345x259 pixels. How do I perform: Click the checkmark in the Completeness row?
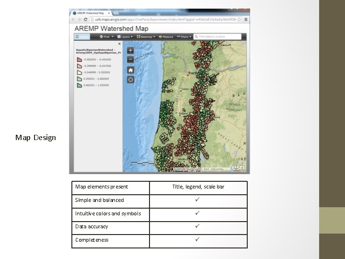(197, 239)
